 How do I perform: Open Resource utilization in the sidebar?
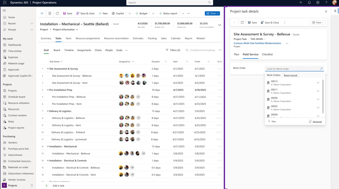click(x=19, y=103)
